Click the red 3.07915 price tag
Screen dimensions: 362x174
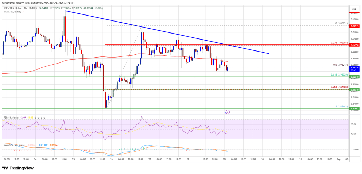click(x=354, y=26)
